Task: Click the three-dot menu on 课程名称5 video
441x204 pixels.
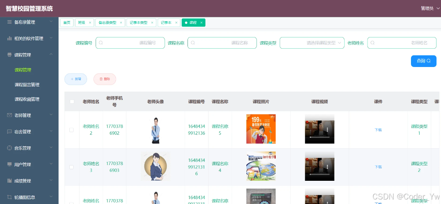Action: point(327,130)
